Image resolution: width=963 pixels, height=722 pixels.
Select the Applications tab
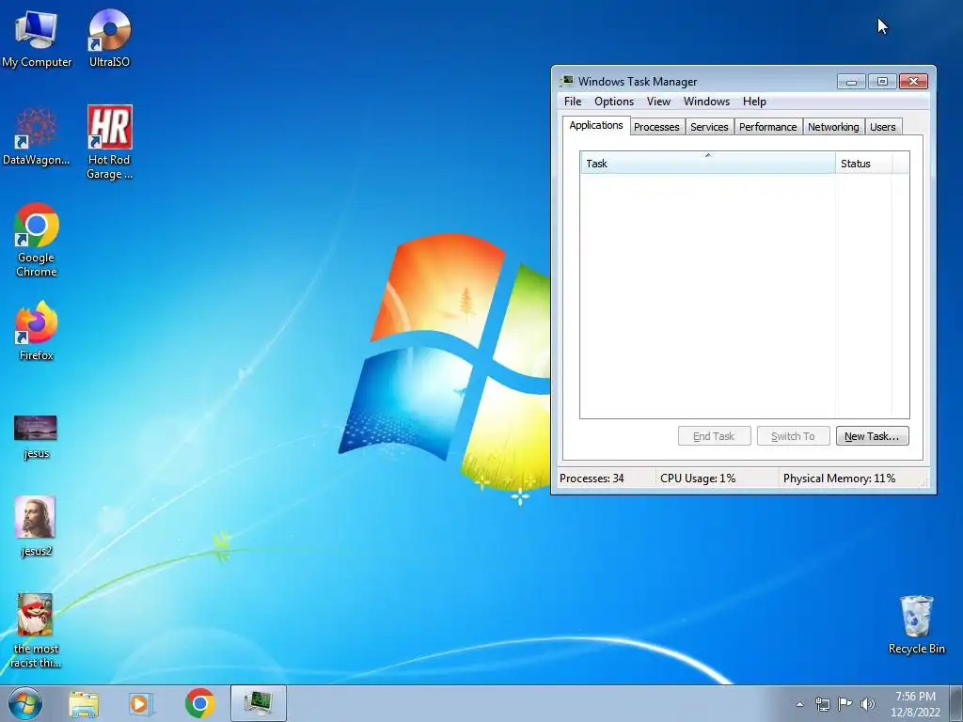coord(595,125)
